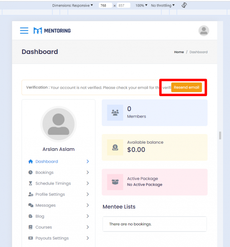
Task: Open Payouts Settings sidebar item
Action: (x=52, y=238)
